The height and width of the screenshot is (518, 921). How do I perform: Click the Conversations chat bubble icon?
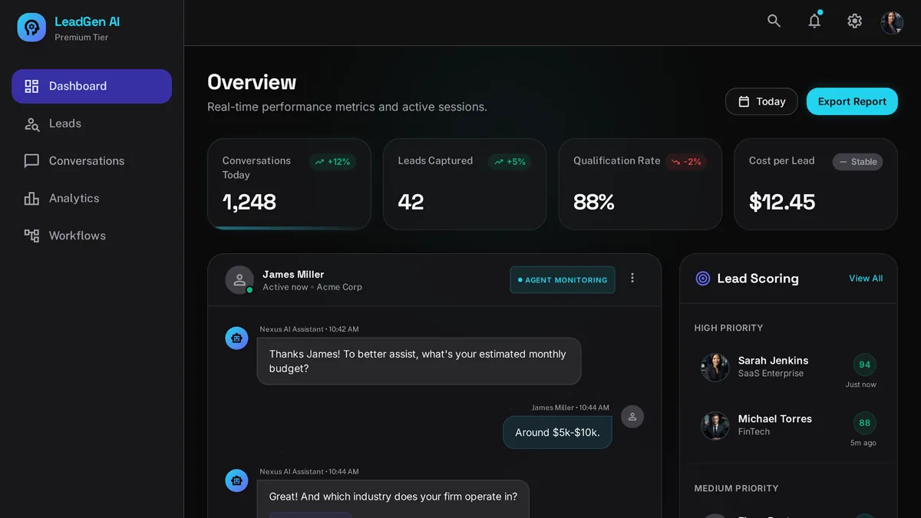click(31, 161)
